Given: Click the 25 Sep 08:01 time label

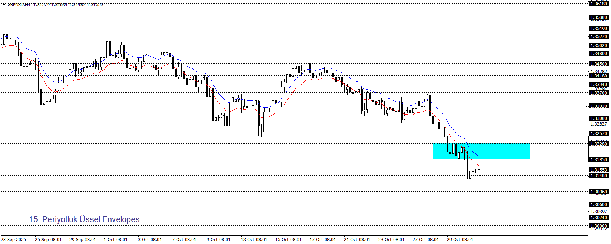Looking at the screenshot, I should [48, 239].
